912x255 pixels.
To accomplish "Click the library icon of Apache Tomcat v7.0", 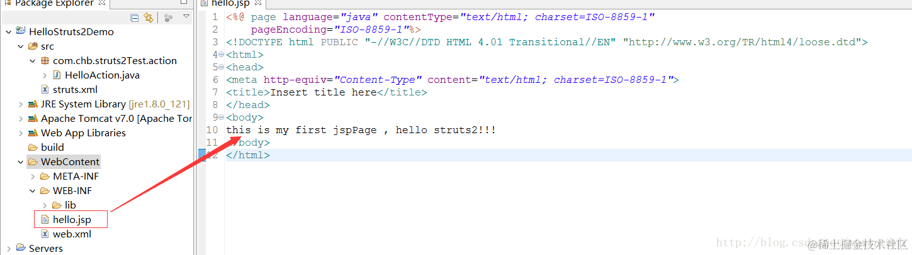I will [33, 118].
